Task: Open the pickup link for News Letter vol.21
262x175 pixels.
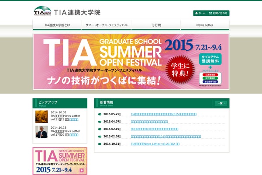Action: pyautogui.click(x=74, y=119)
